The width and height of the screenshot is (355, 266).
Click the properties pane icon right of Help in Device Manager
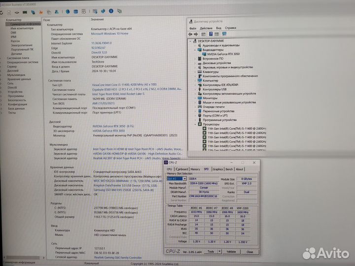216,34
